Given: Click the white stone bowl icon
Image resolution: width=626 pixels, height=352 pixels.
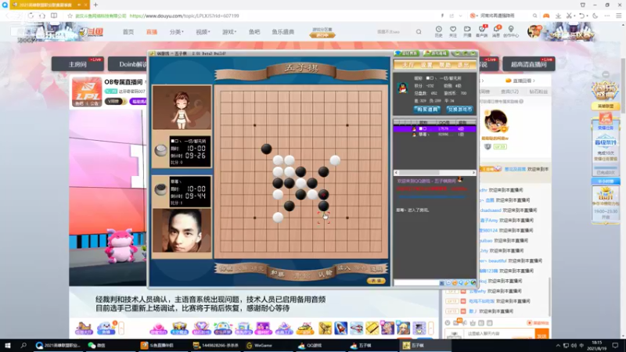Looking at the screenshot, I should point(161,150).
